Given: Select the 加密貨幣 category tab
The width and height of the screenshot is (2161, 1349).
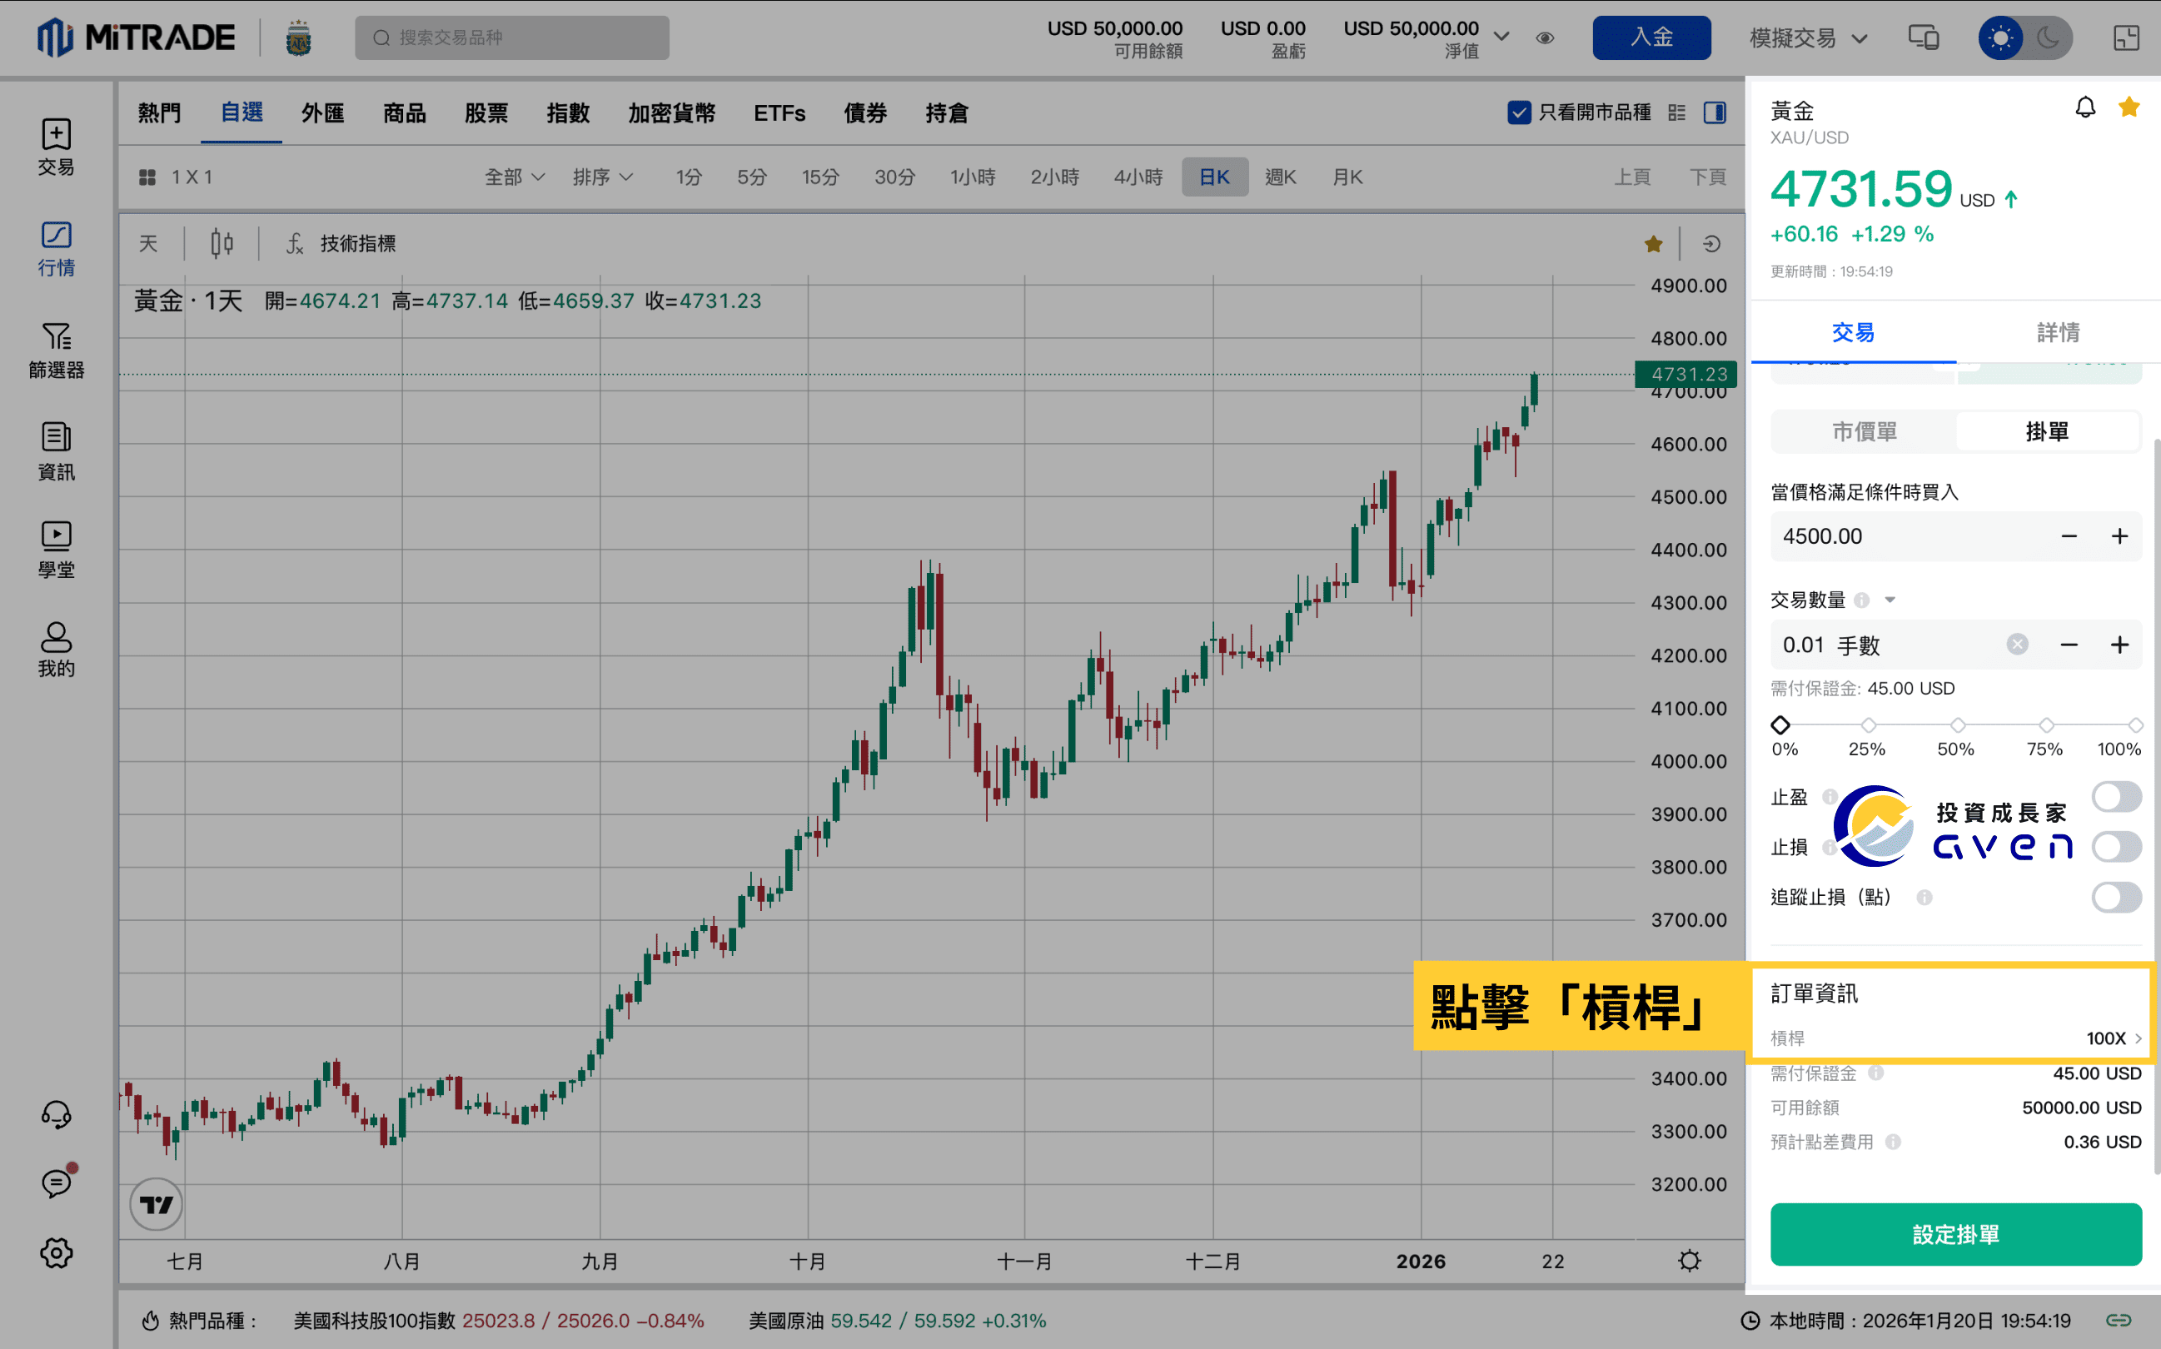Looking at the screenshot, I should 671,113.
